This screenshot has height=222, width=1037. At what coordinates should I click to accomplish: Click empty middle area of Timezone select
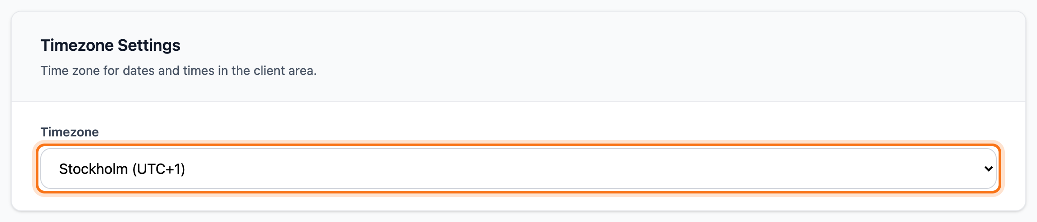click(536, 169)
